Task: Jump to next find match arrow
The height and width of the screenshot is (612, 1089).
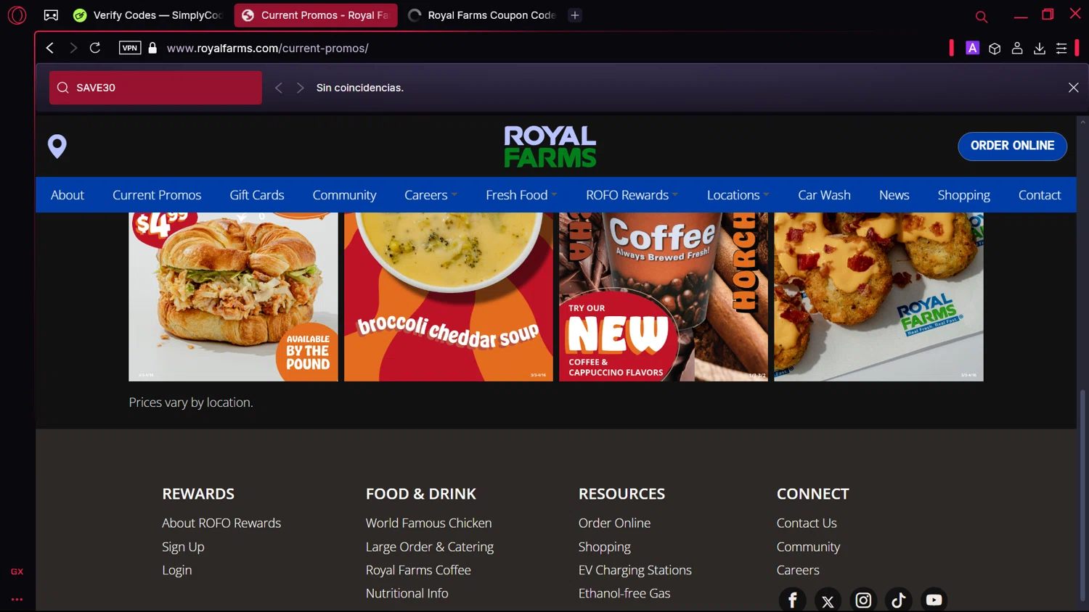Action: tap(300, 88)
